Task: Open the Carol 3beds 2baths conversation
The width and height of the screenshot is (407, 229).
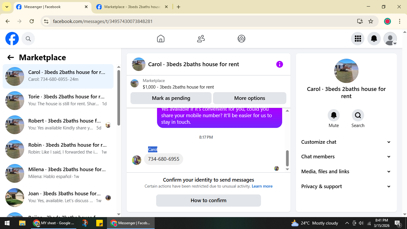Action: (58, 76)
